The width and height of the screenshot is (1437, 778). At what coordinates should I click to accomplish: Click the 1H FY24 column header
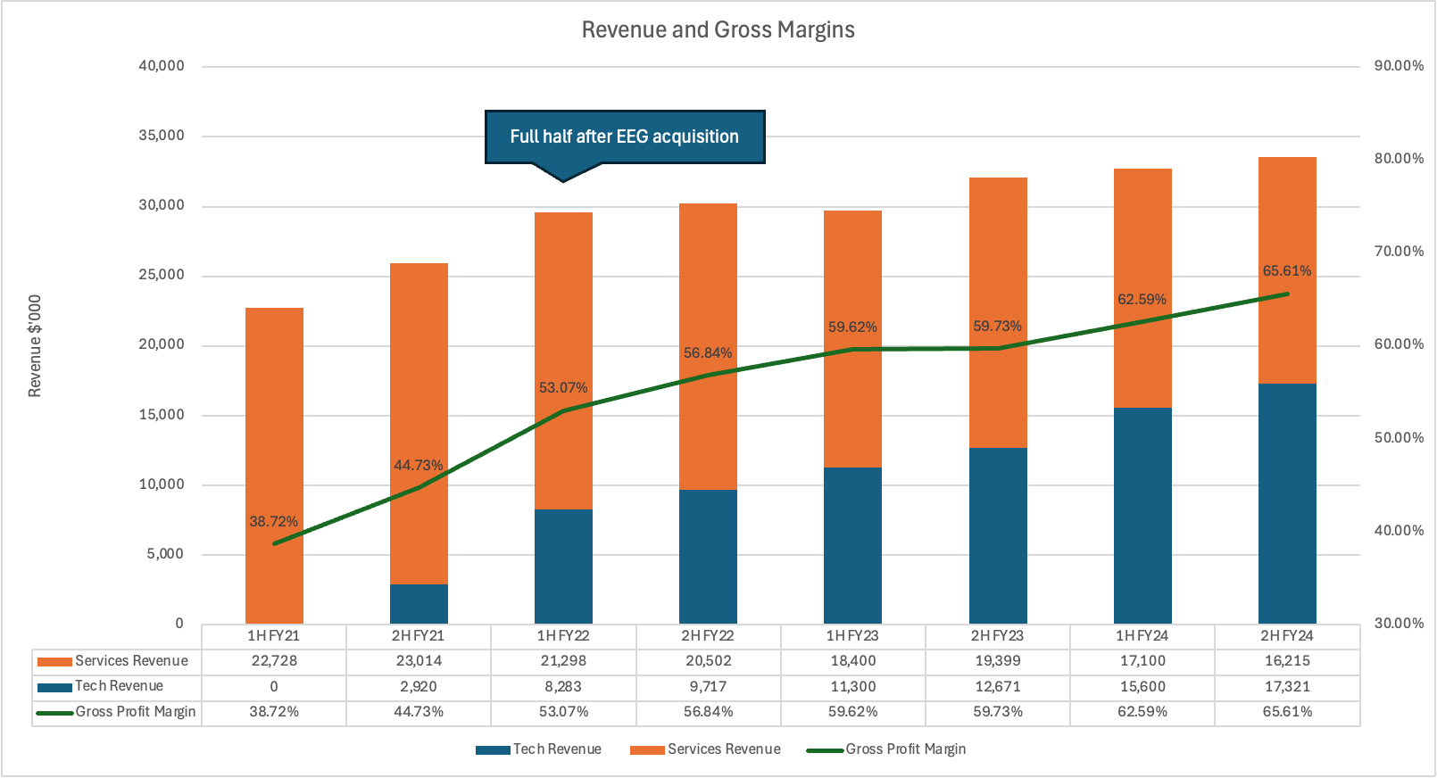point(1142,636)
